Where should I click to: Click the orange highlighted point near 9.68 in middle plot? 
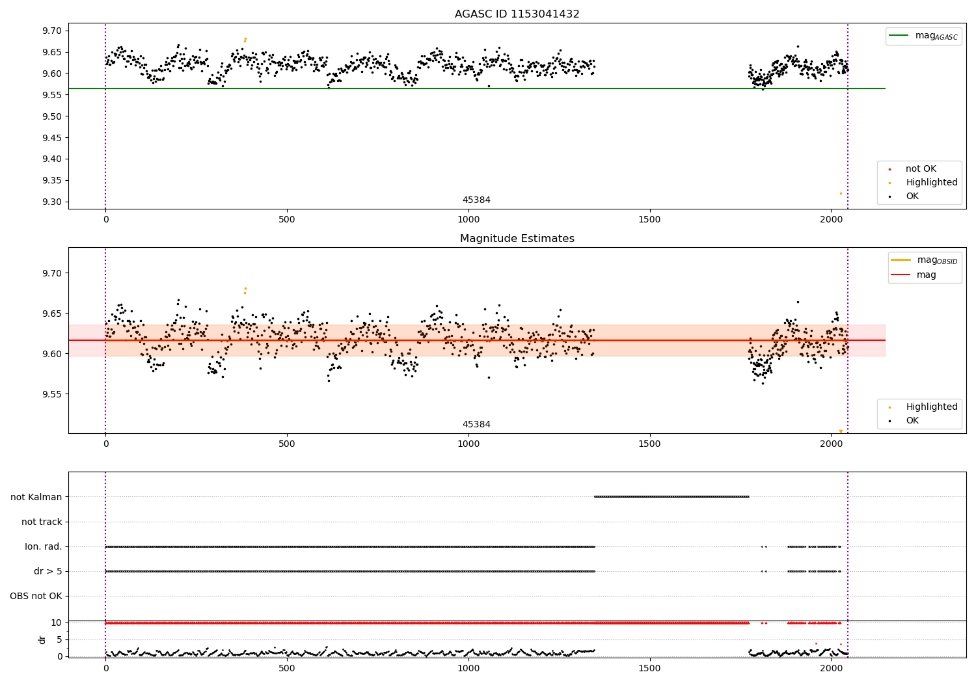tap(245, 289)
